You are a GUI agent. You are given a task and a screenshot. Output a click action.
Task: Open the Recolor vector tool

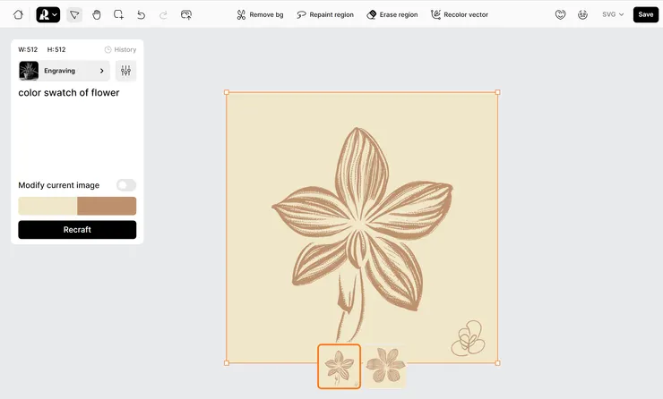[460, 15]
